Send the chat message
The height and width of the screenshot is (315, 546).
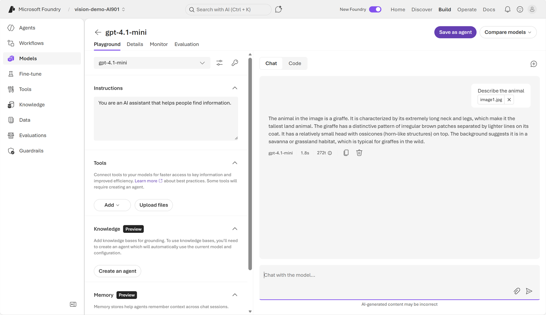529,291
